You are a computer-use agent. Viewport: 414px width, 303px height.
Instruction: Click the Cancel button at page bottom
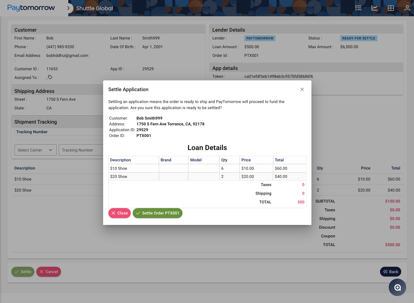coord(49,272)
